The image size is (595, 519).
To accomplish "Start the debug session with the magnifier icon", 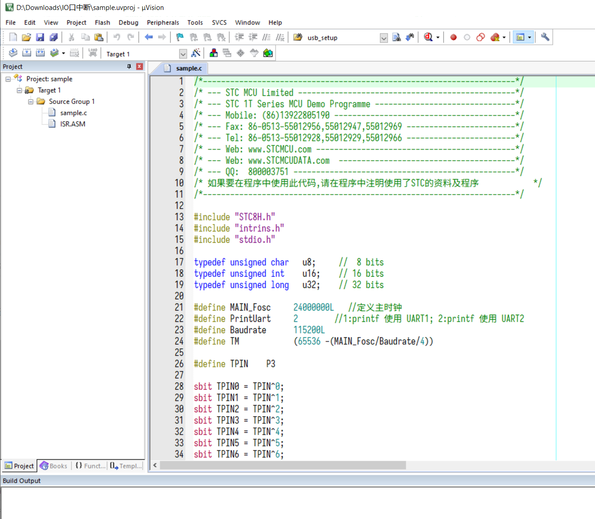I will click(x=428, y=38).
